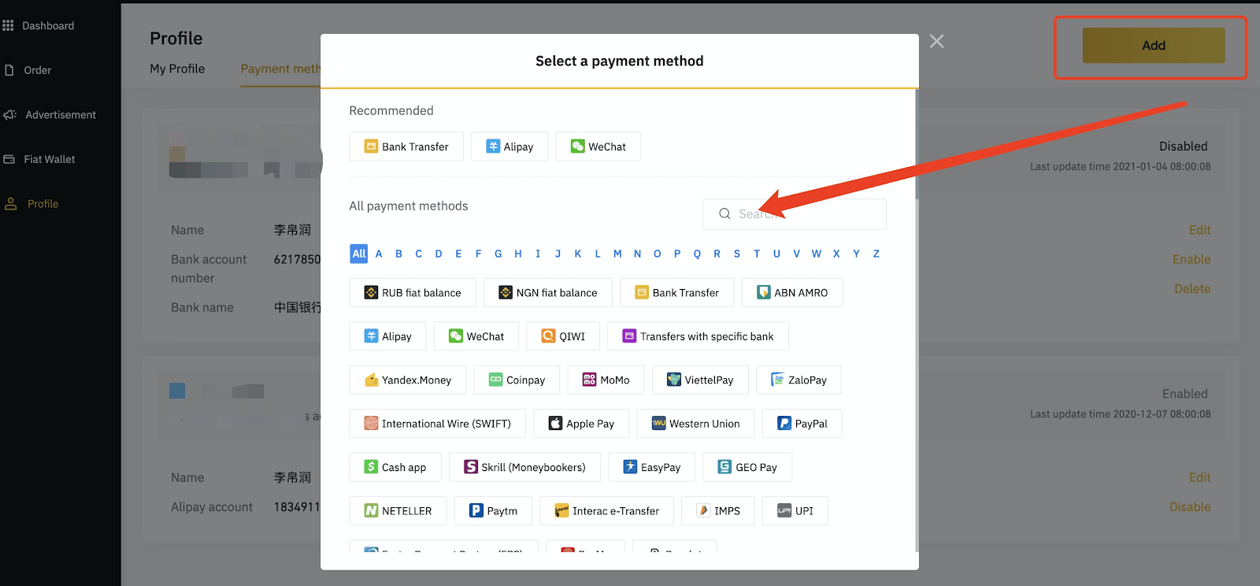Open the Dashboard sidebar icon
This screenshot has height=586, width=1260.
(x=8, y=26)
